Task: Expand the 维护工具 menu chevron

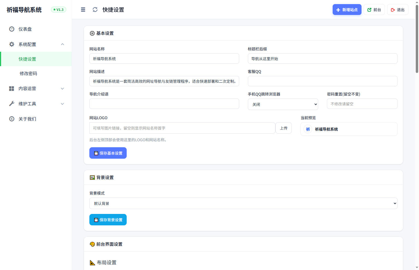Action: tap(62, 104)
